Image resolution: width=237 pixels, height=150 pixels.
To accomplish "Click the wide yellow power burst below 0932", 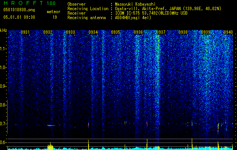I will coord(50,146).
